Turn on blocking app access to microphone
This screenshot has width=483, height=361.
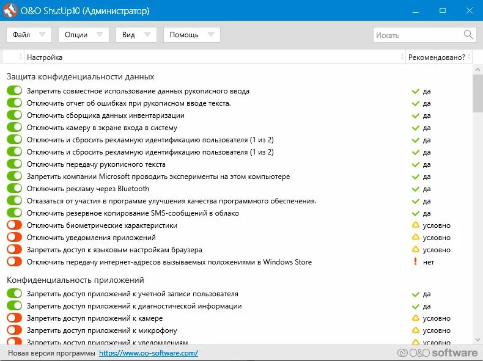pyautogui.click(x=14, y=330)
